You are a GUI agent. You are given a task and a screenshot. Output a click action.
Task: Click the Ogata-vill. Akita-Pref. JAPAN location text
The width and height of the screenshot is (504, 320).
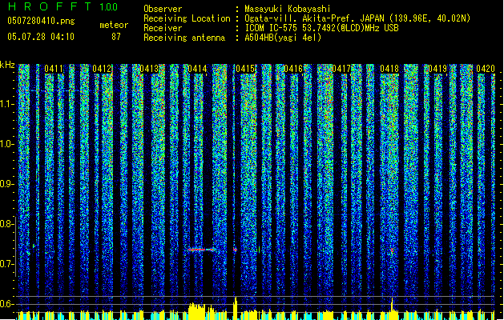pyautogui.click(x=357, y=18)
